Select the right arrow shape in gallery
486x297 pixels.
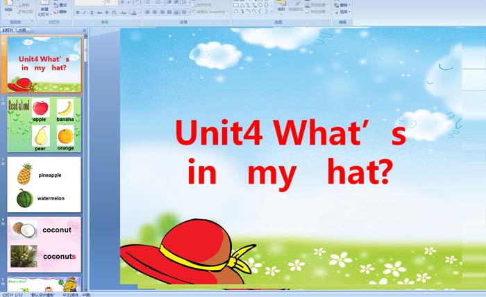click(260, 6)
